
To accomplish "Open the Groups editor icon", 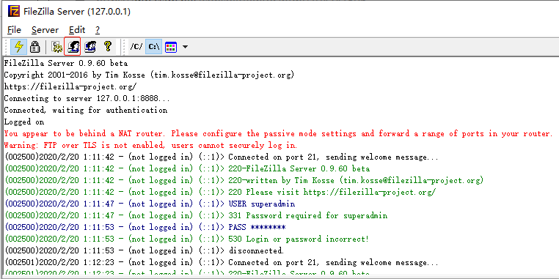I will 89,46.
